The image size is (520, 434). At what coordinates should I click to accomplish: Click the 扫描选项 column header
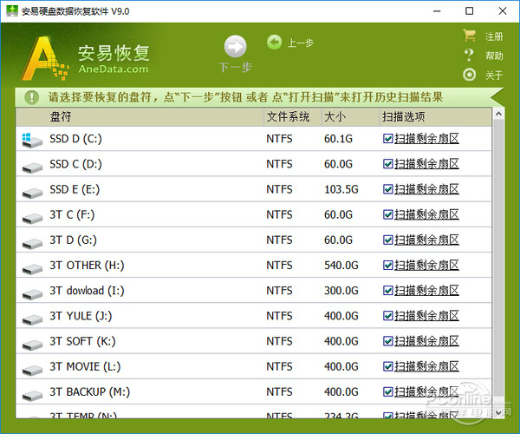click(435, 117)
